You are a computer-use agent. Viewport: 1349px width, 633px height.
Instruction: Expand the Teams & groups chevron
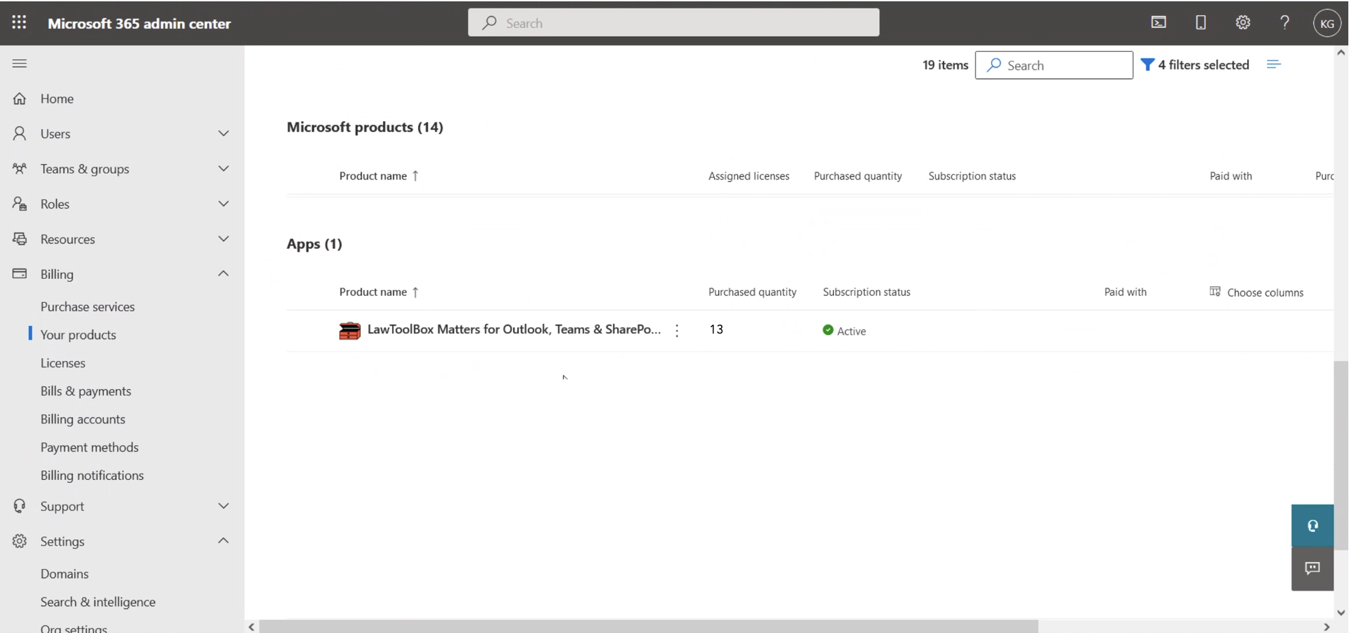pyautogui.click(x=223, y=168)
